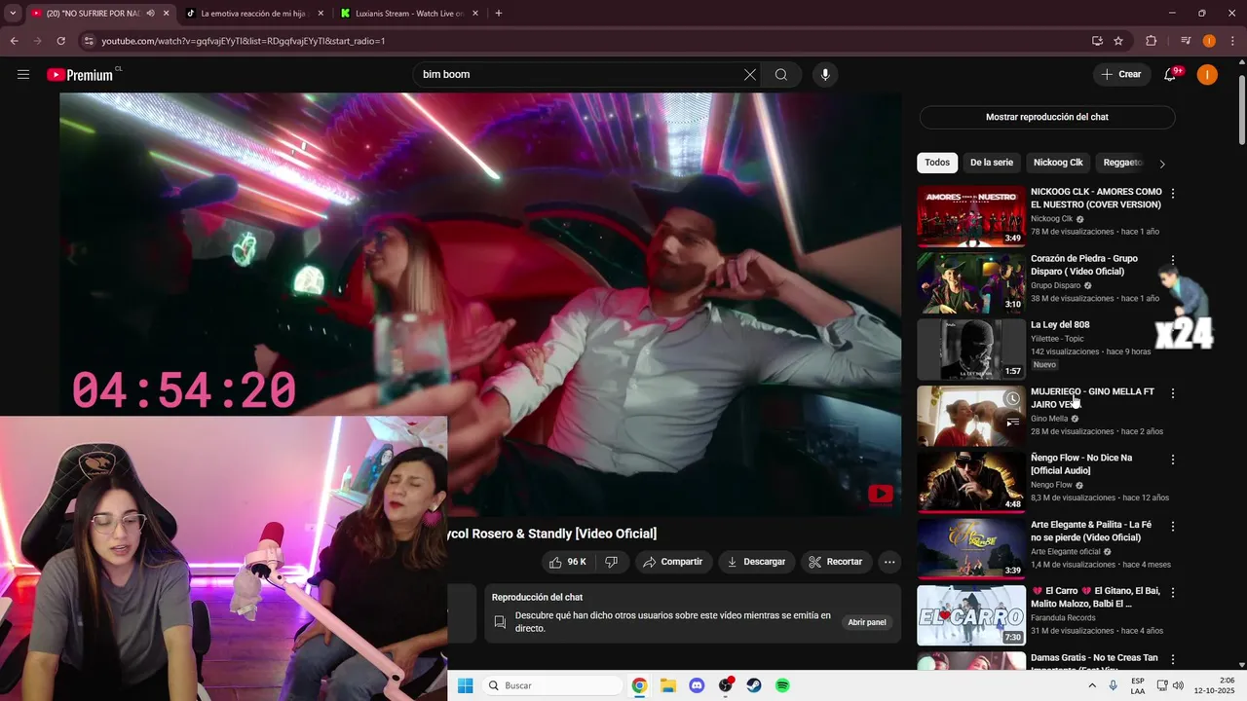This screenshot has height=701, width=1247.
Task: Open the volume icon in system tray
Action: pos(1177,685)
